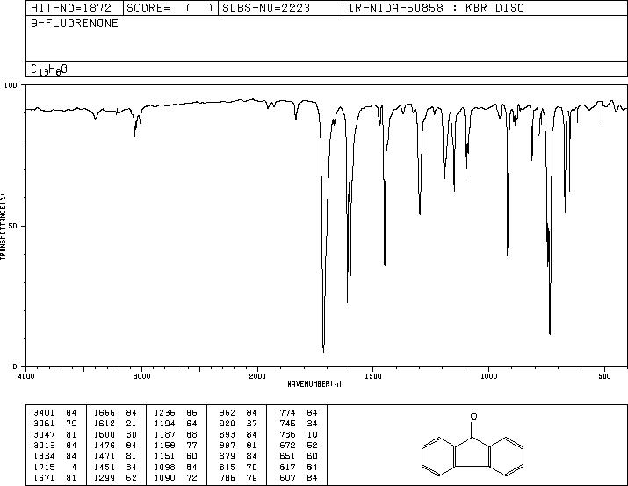
Task: Click the 920 peak table entry
Action: click(238, 424)
